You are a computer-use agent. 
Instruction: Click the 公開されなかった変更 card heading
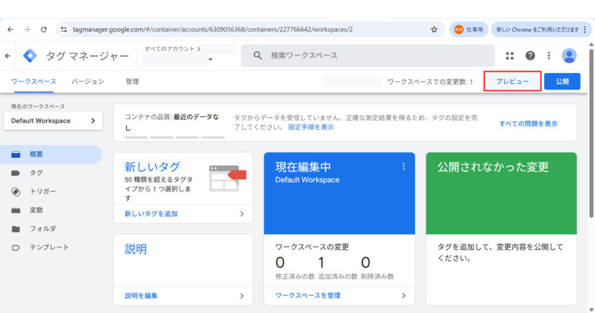493,167
